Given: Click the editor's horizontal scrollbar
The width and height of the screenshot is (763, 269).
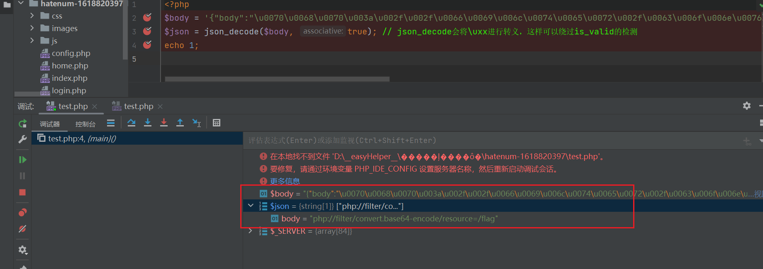Looking at the screenshot, I should pos(277,79).
